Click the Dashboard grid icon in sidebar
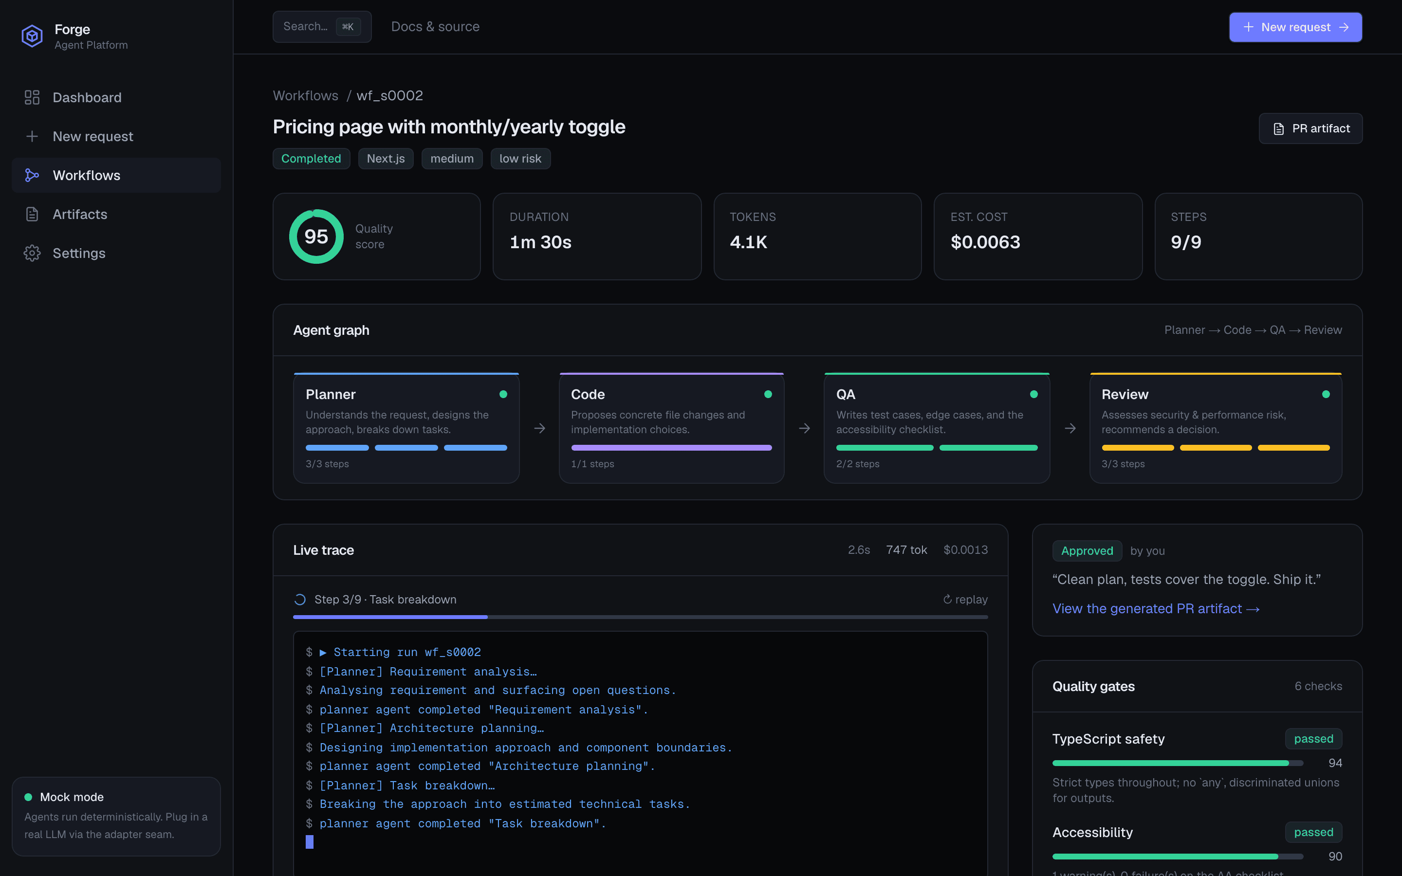The width and height of the screenshot is (1402, 876). (x=32, y=97)
